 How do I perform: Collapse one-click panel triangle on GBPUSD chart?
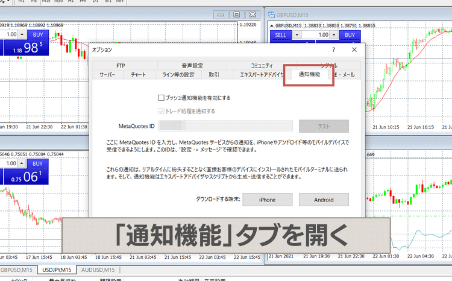coord(272,26)
